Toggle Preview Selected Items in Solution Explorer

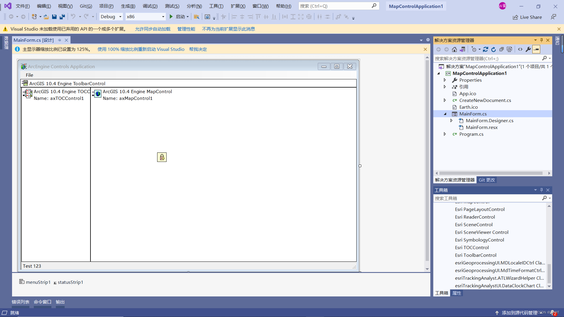[536, 49]
